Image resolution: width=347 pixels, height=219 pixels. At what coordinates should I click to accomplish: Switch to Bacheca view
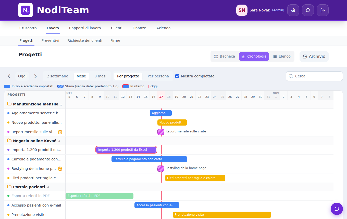point(225,56)
